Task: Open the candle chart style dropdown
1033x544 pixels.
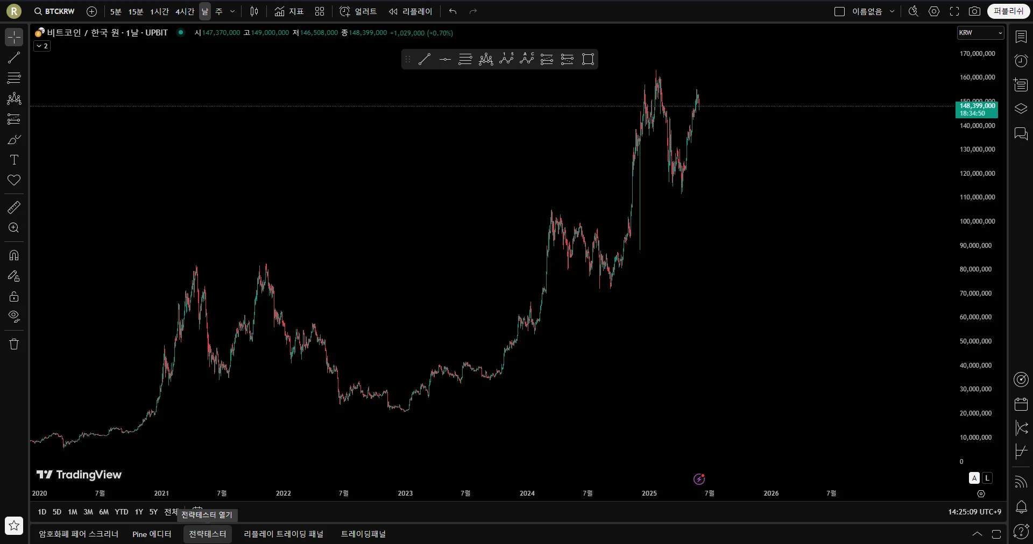Action: [x=254, y=11]
